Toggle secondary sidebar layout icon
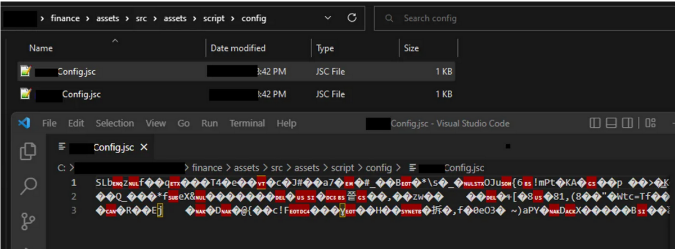The image size is (675, 249). click(628, 123)
